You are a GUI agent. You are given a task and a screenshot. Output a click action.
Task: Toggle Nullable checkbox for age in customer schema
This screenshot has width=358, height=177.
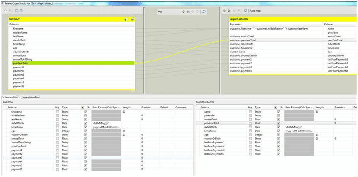tap(86, 131)
